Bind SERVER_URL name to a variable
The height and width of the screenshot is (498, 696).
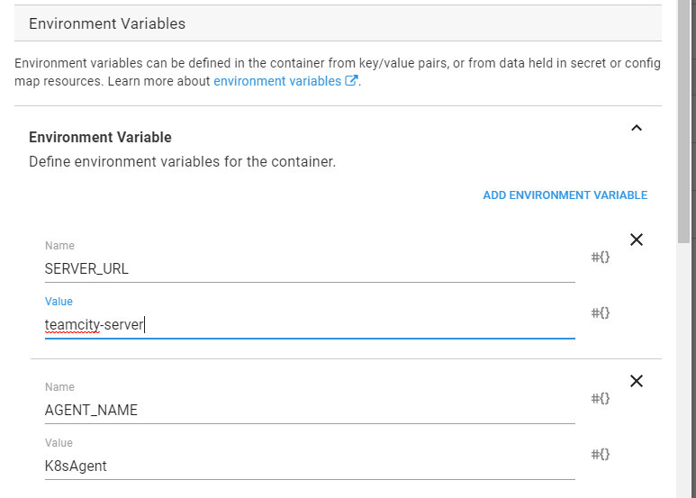pos(601,258)
